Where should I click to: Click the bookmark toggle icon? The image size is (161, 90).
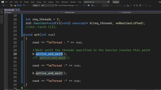pyautogui.click(x=140, y=5)
